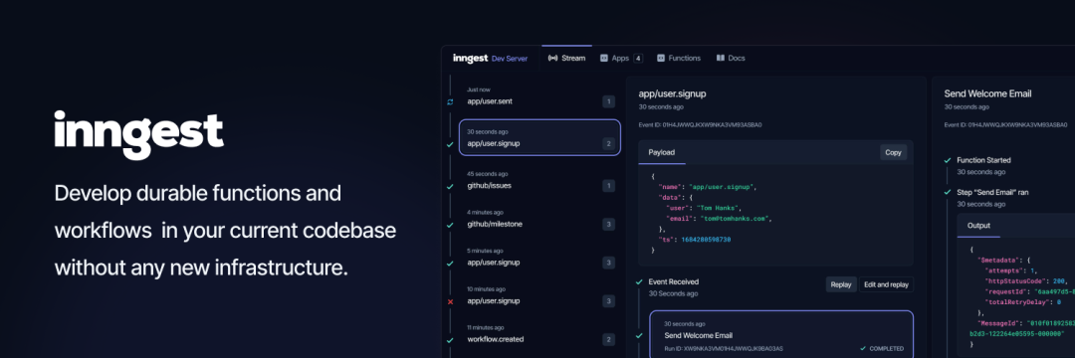
Task: Open the Send Welcome Email run card
Action: pyautogui.click(x=781, y=335)
